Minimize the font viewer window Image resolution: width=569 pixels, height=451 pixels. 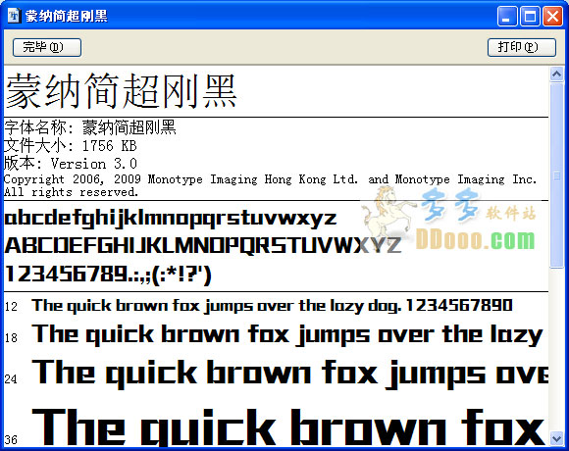(x=507, y=17)
